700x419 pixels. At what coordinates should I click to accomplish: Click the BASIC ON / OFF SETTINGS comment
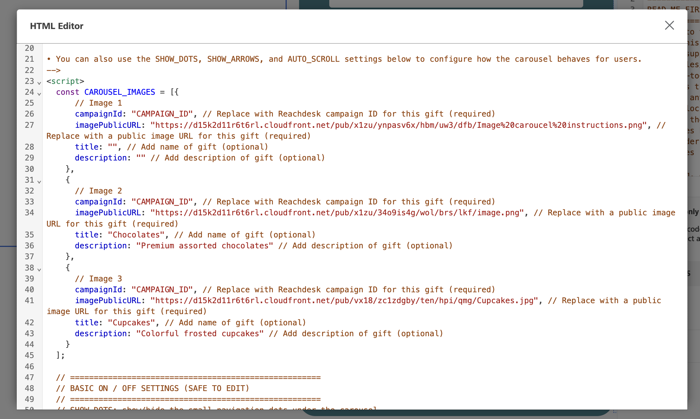153,389
